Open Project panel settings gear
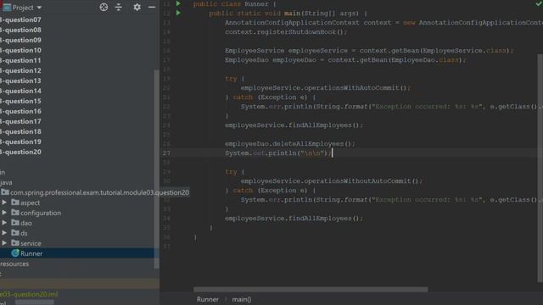Viewport: 543px width, 305px height. [137, 8]
